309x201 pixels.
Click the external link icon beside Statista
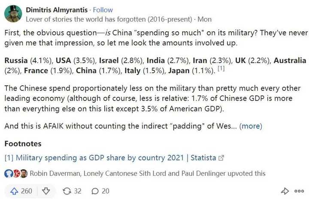pos(221,158)
